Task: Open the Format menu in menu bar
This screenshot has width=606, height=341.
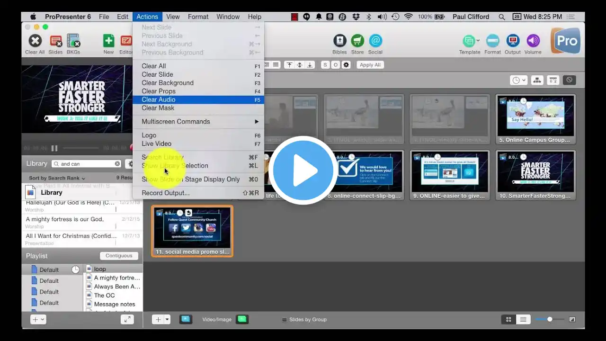Action: click(198, 17)
